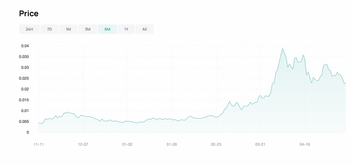The height and width of the screenshot is (165, 351).
Task: Select the 01-02 date marker
Action: pos(127,144)
